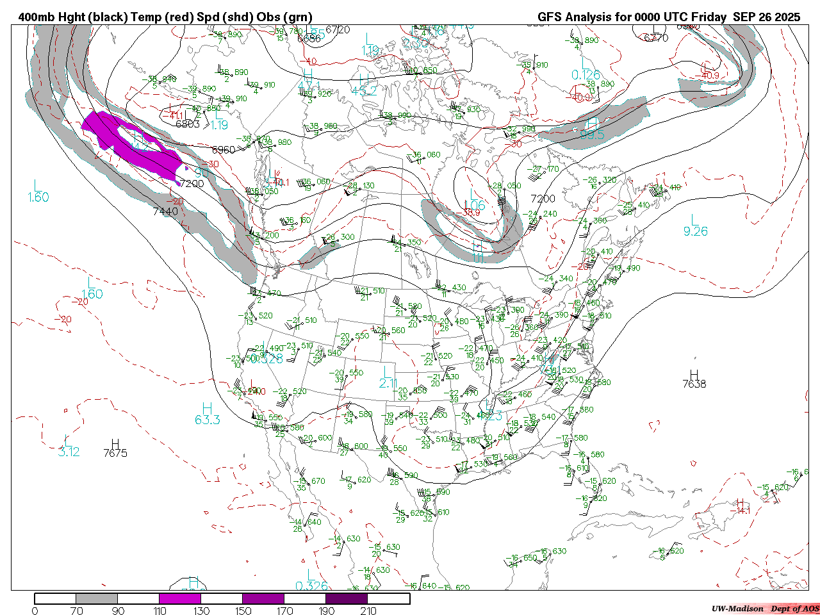Click the 7440 height contour label
Screen dimensions: 820x615
(165, 211)
